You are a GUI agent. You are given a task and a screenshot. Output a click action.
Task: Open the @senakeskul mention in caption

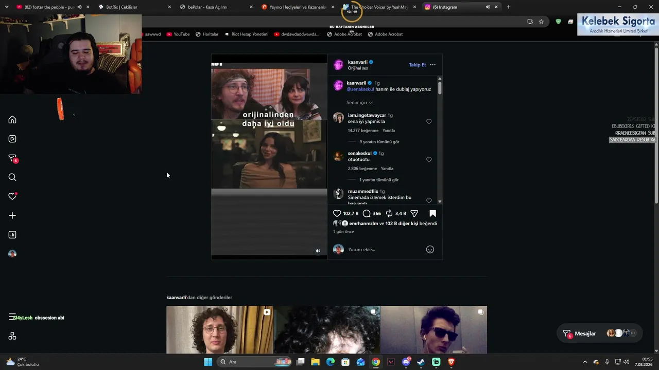coord(360,89)
